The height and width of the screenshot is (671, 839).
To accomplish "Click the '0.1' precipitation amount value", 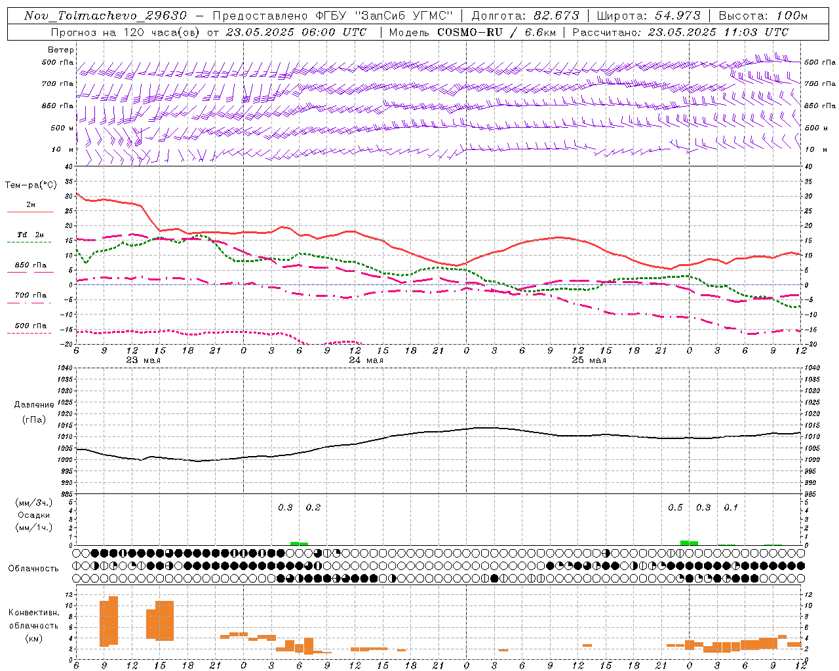I will (x=731, y=508).
